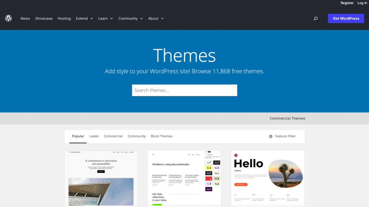
Task: Click the Get WordPress button
Action: 346,18
